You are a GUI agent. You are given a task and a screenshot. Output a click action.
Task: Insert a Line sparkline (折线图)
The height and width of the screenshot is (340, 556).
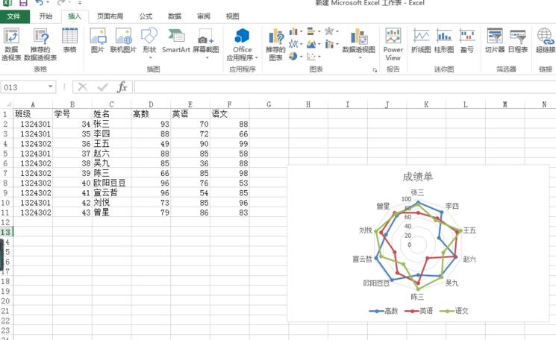(421, 40)
